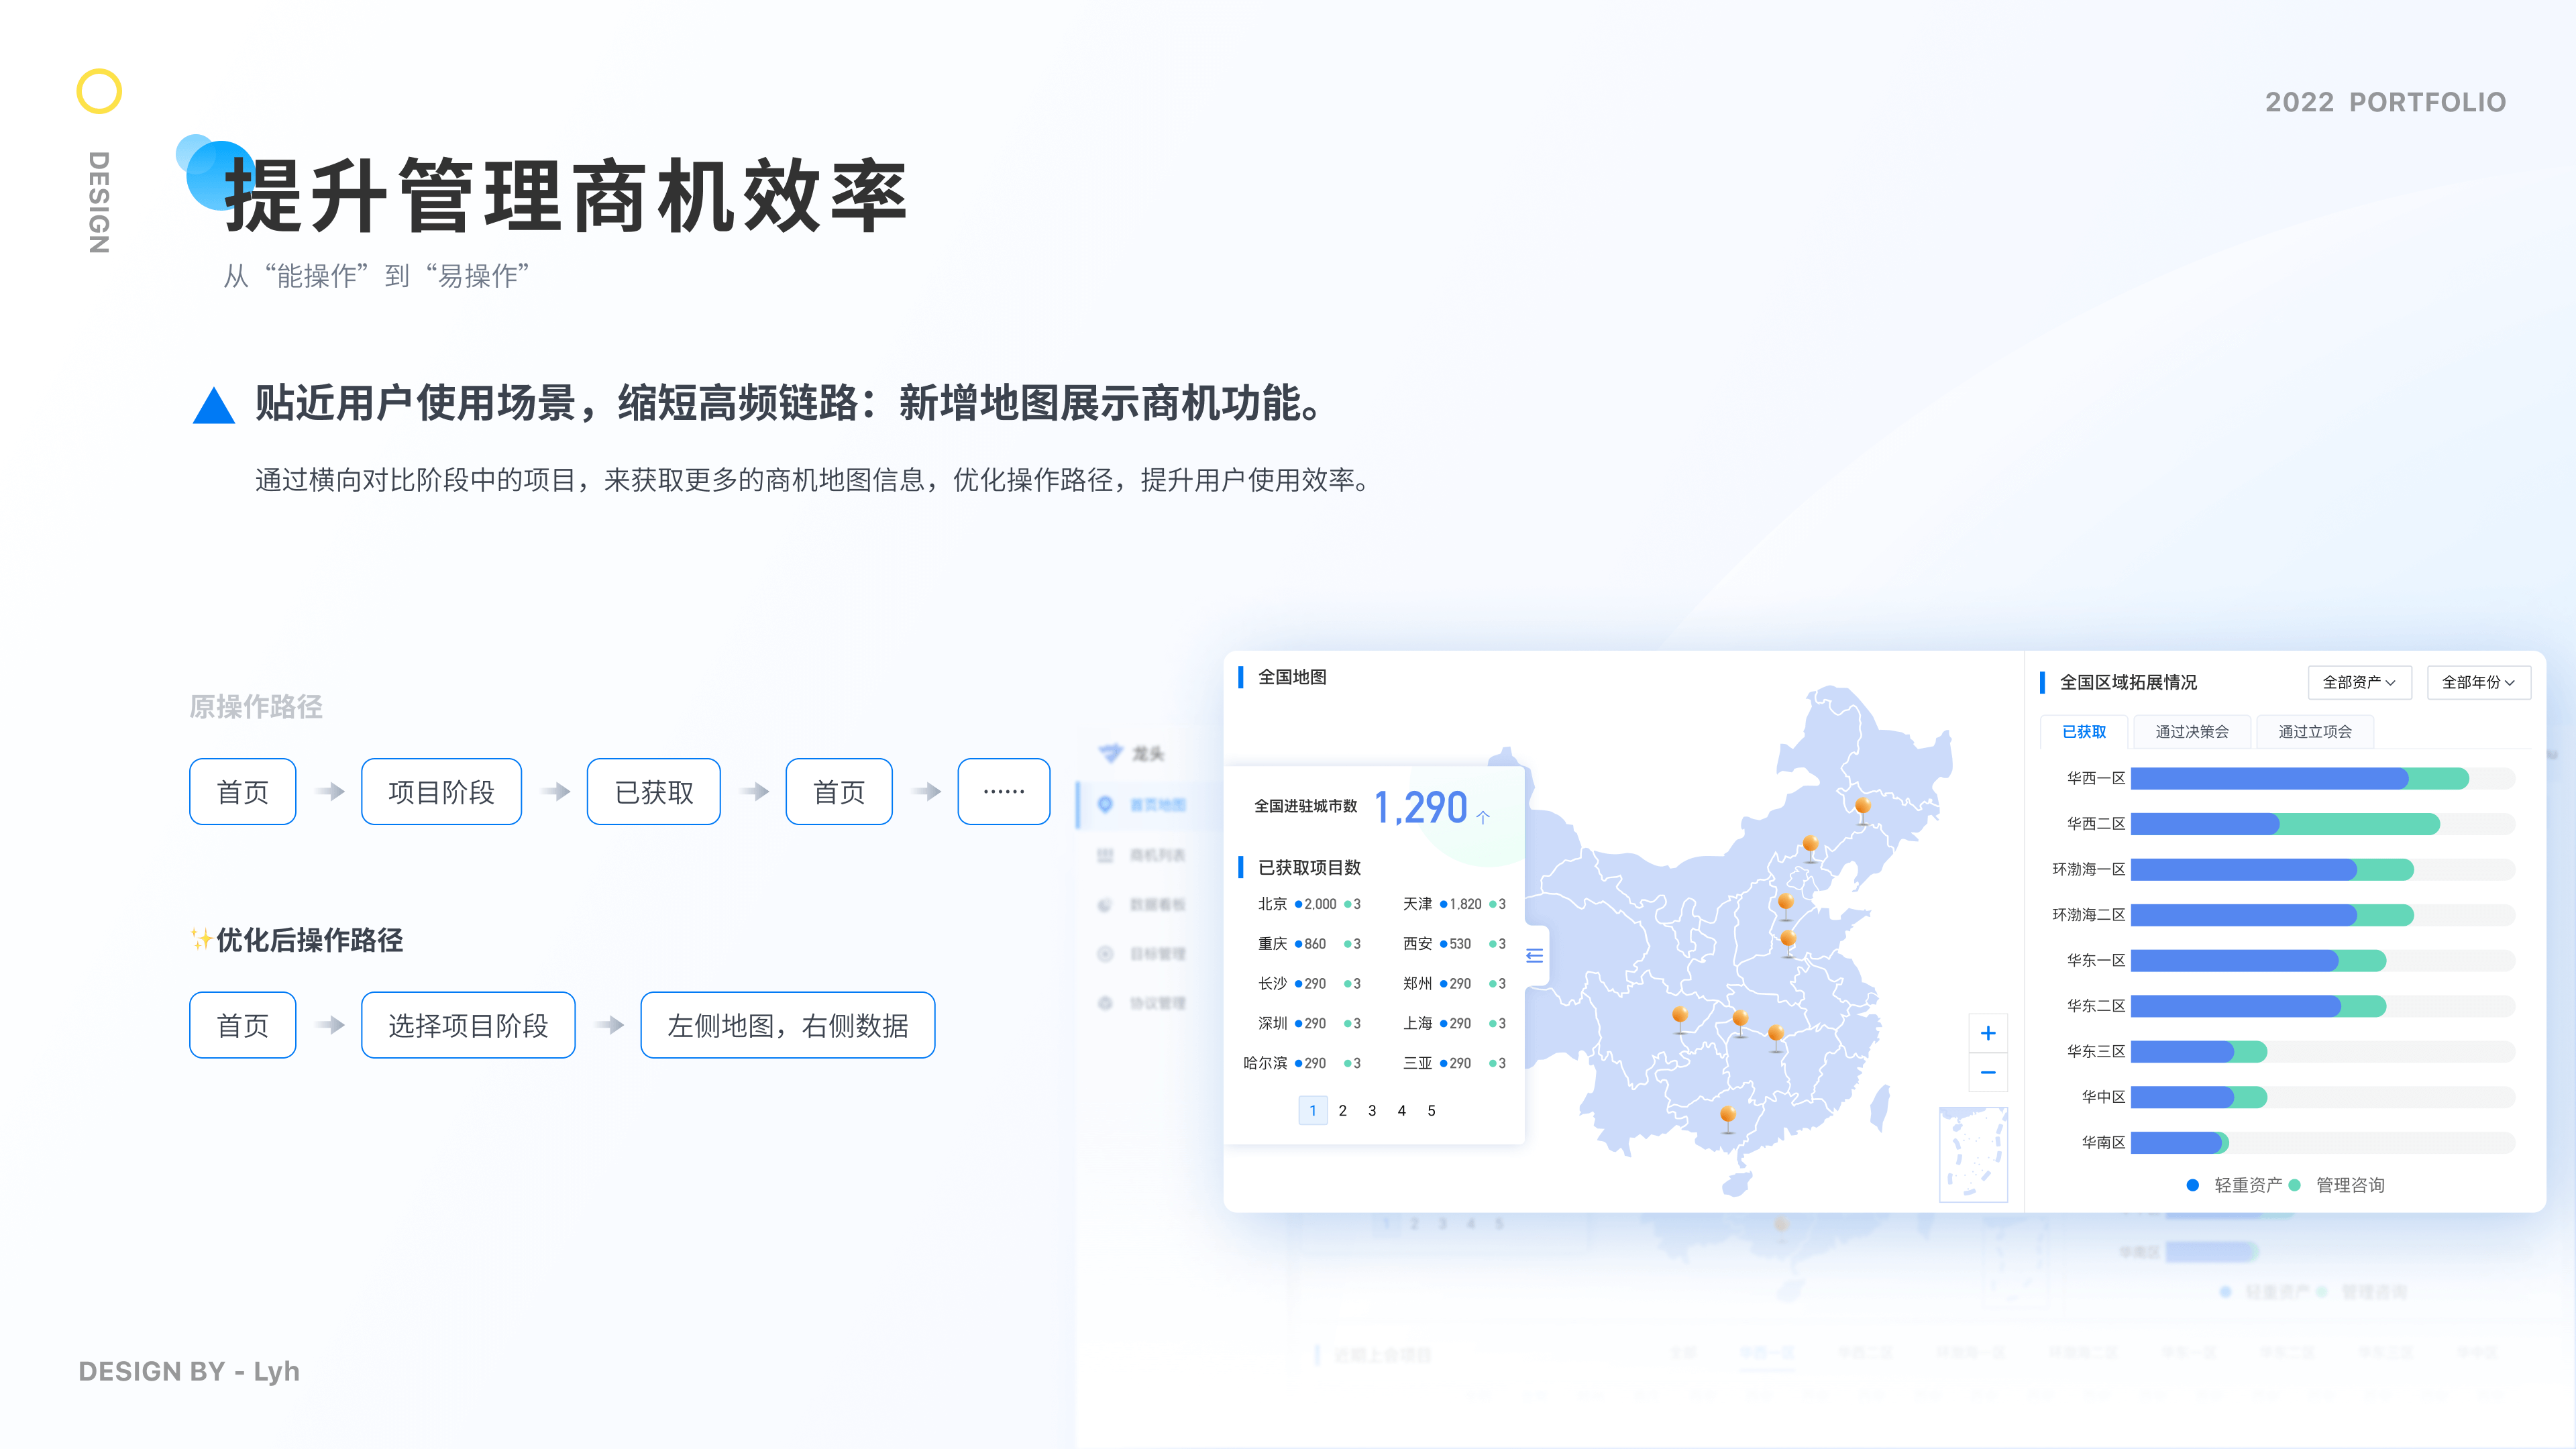Switch to the 通过决策会 tab

[x=2192, y=732]
